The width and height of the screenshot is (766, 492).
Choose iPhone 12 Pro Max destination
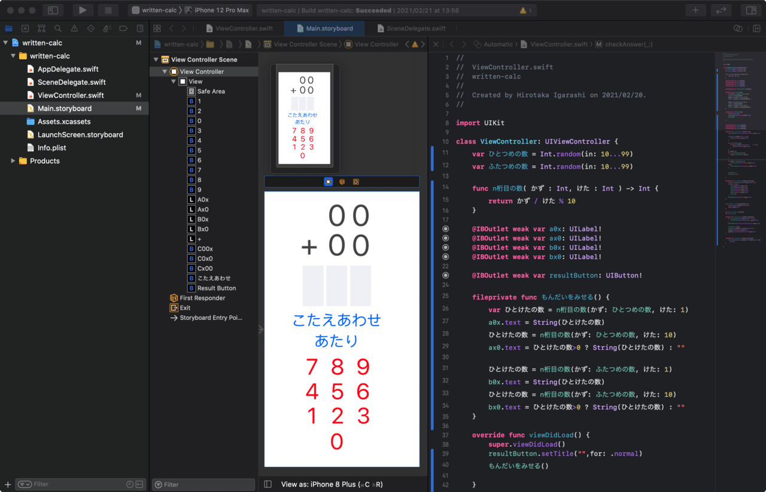216,10
